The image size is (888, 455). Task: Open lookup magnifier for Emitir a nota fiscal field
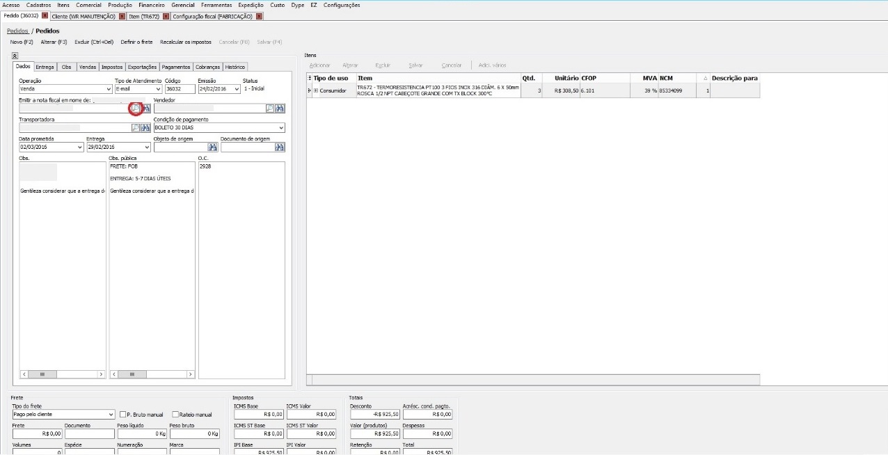[136, 109]
